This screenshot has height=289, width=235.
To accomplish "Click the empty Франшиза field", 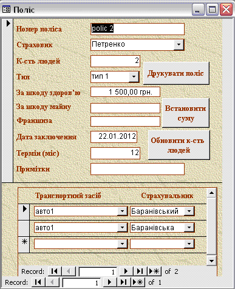I will coord(125,122).
